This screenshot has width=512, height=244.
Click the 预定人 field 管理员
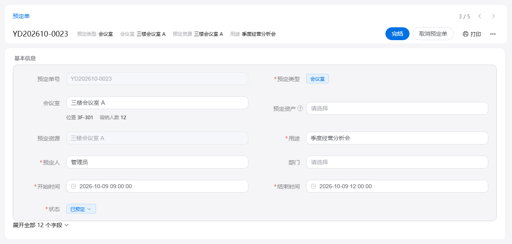(157, 162)
